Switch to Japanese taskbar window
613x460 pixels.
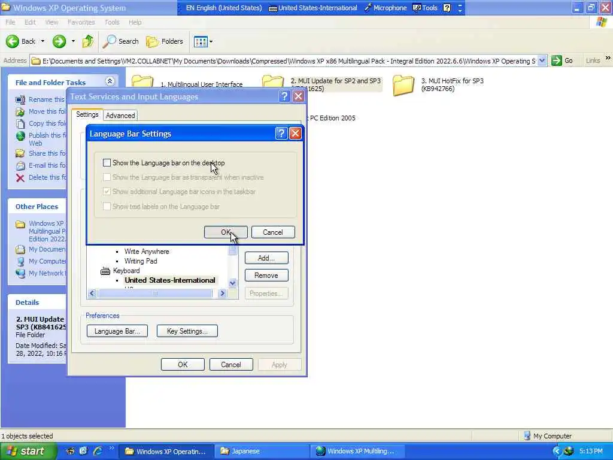(x=261, y=451)
